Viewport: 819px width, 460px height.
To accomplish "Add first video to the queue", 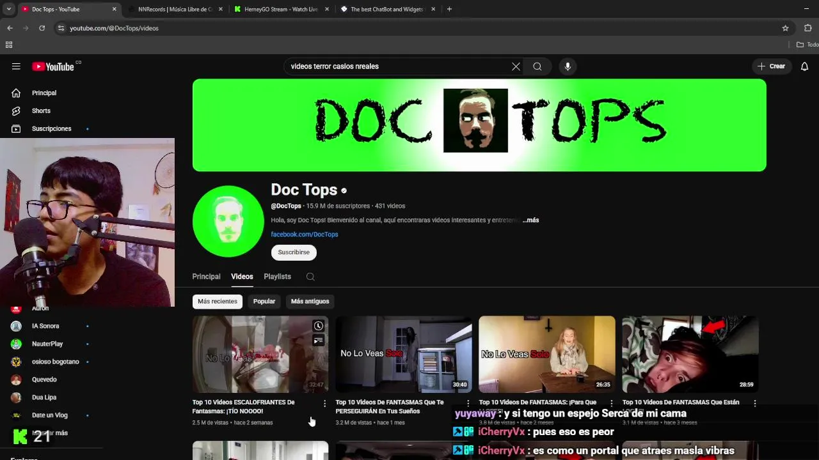I will [x=318, y=341].
